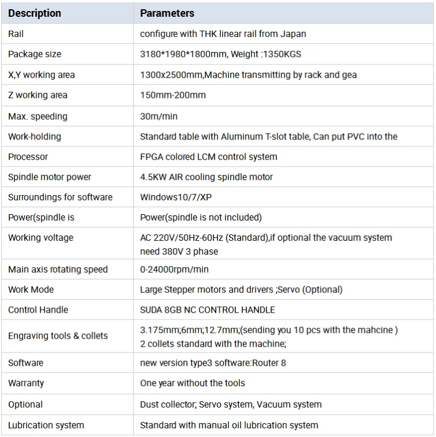Click the "Engraving tools & collets" label
The height and width of the screenshot is (437, 436).
pos(58,336)
